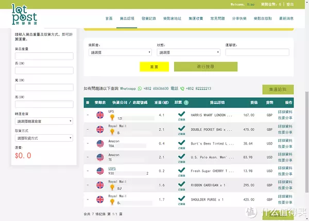Click the lightbulb icon under UPS

pos(112,117)
